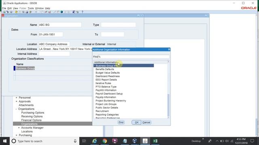Close the Additional Organization Information dialog

pos(169,50)
